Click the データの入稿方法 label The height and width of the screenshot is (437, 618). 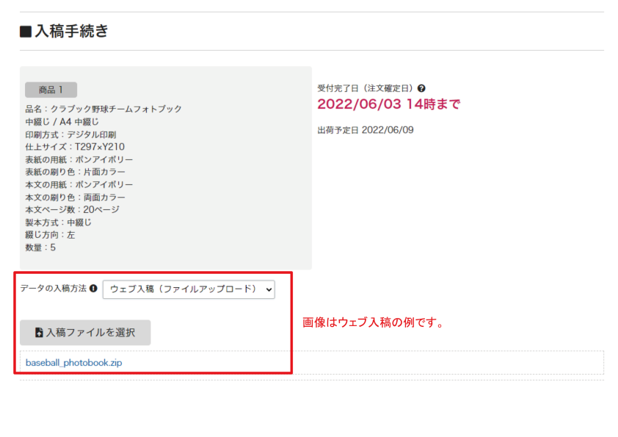tap(53, 289)
